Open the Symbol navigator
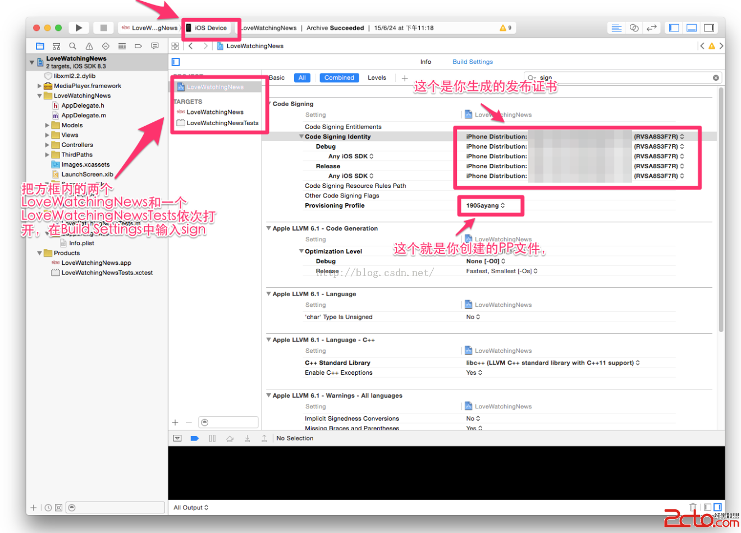 [x=56, y=46]
